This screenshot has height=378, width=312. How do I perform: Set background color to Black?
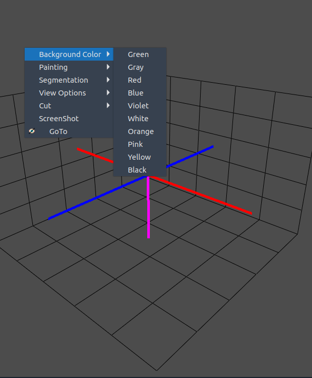coord(140,170)
